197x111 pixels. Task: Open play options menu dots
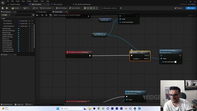pos(97,8)
